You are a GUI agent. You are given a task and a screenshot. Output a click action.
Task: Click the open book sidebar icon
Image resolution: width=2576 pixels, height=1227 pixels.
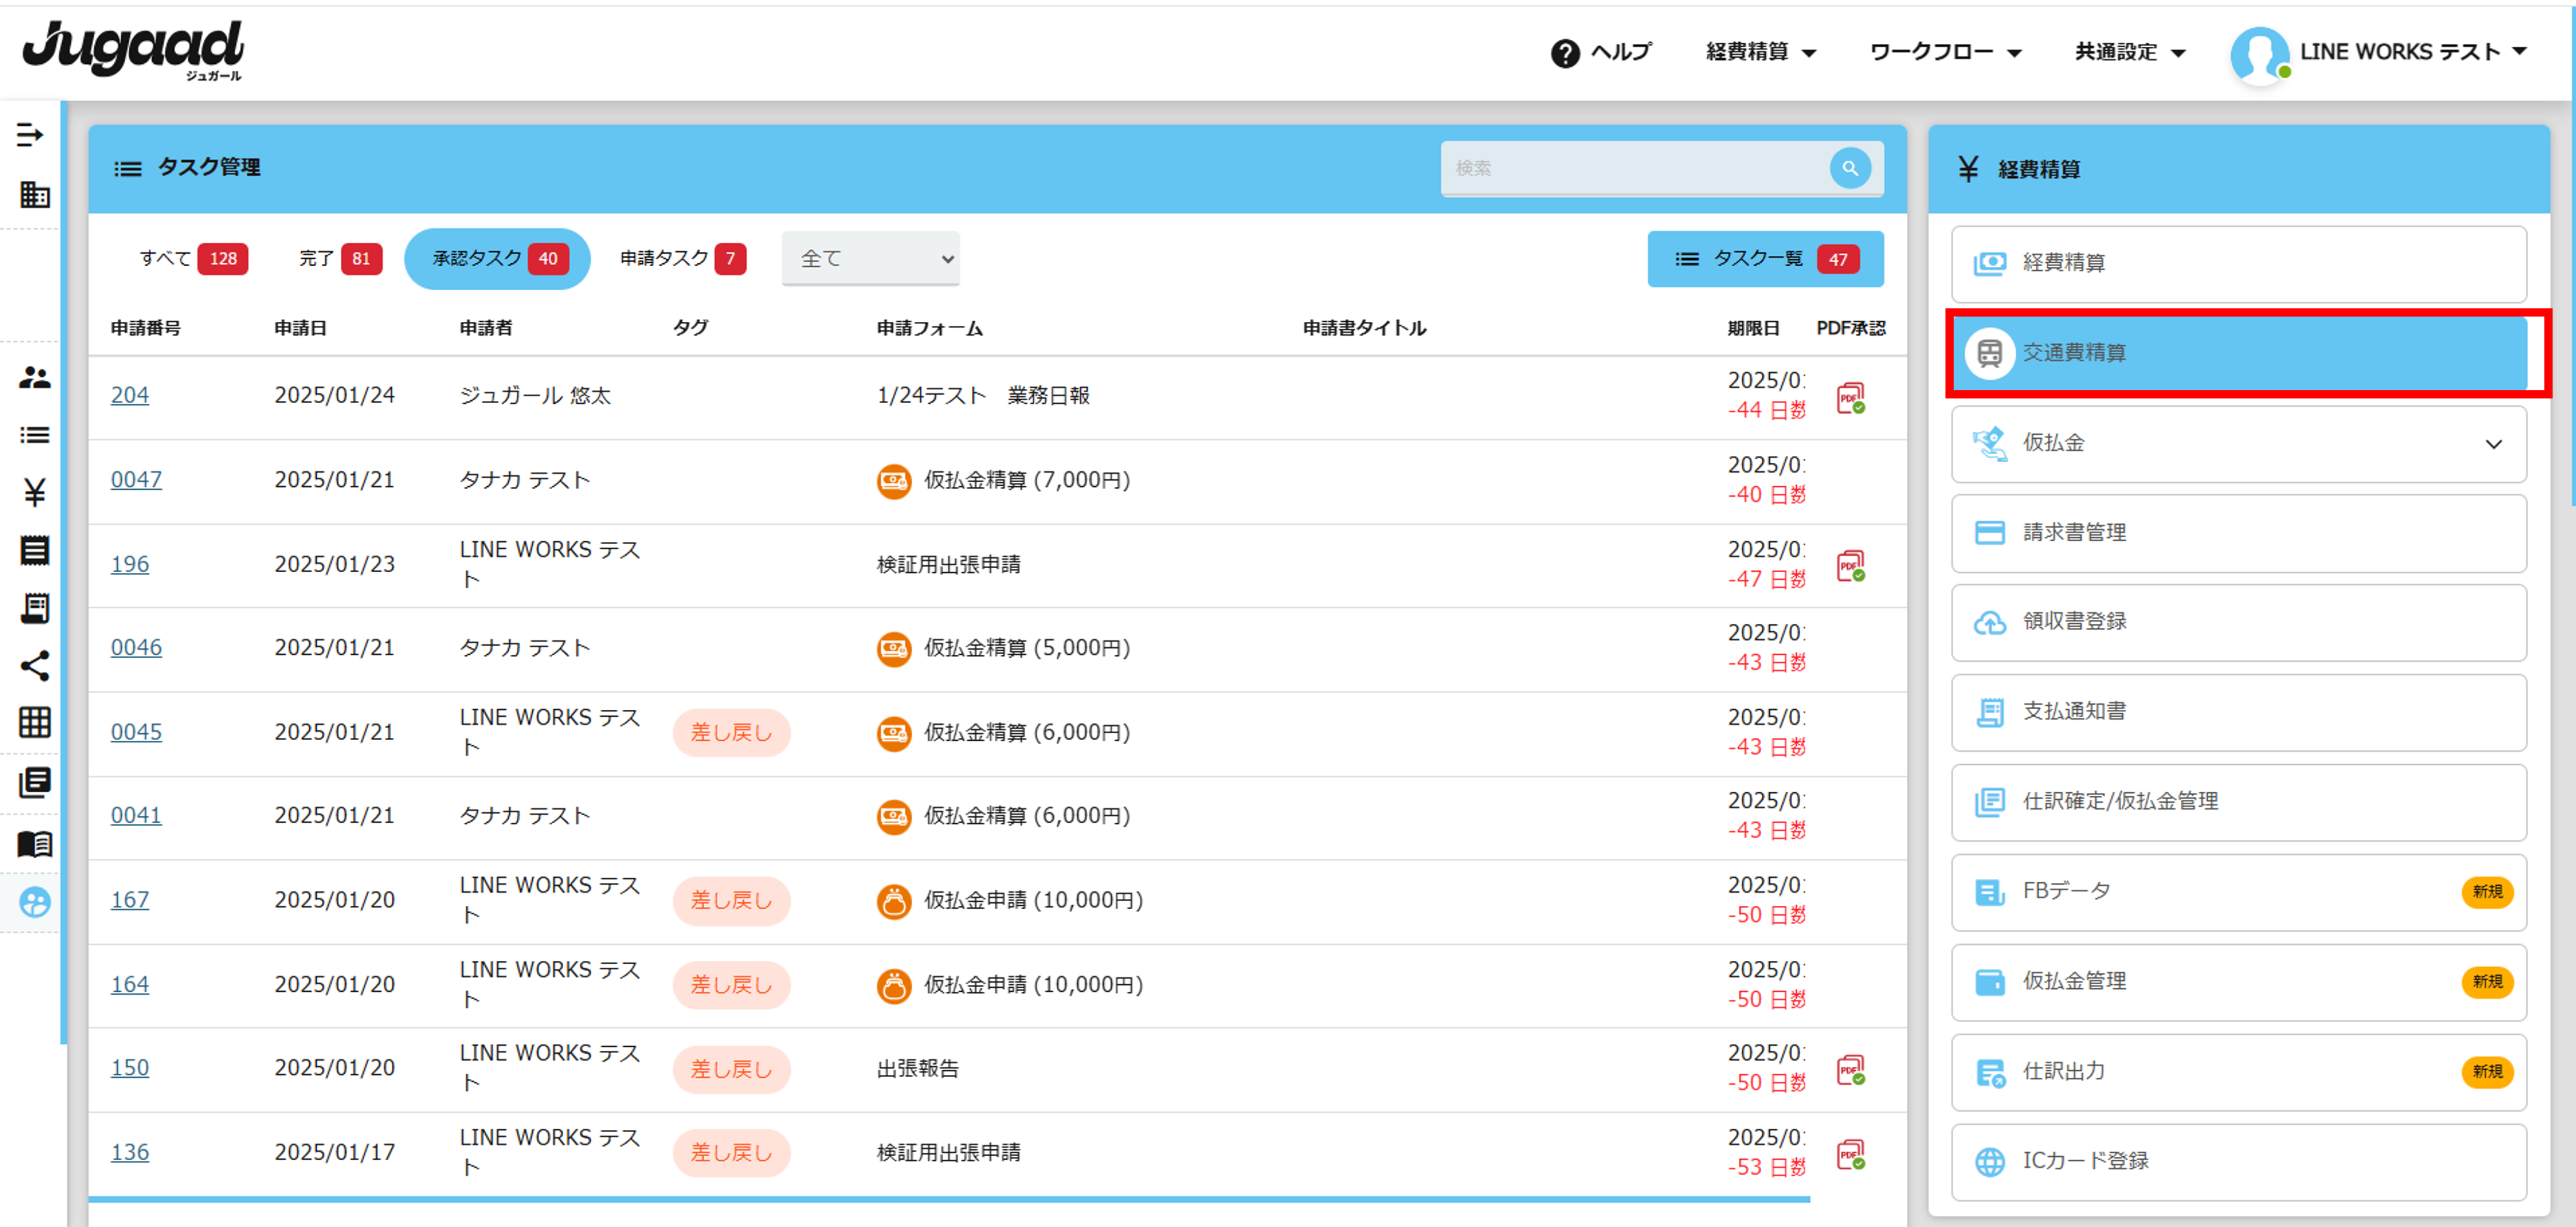34,844
